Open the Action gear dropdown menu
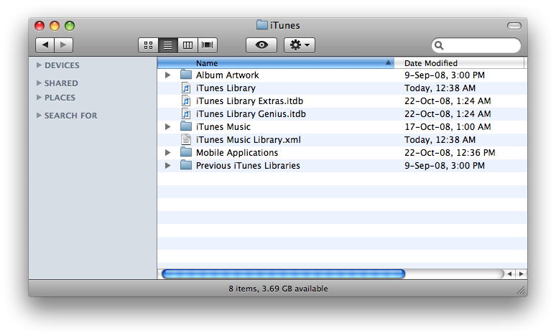Viewport: 556px width, 336px height. point(300,45)
